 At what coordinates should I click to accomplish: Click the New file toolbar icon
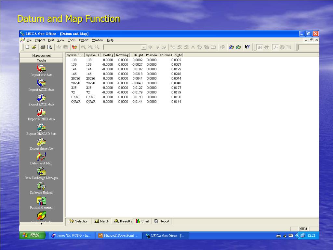27,47
